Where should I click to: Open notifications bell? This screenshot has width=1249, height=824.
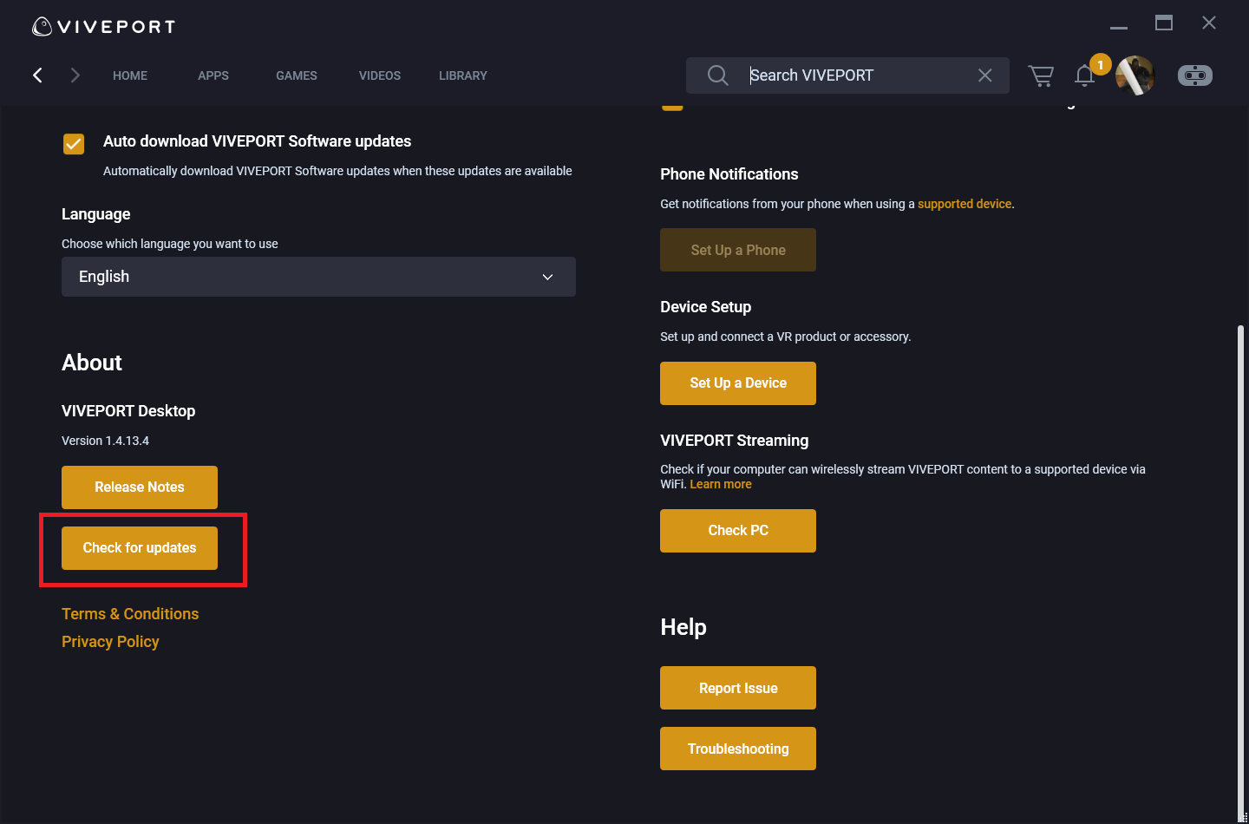pyautogui.click(x=1084, y=75)
